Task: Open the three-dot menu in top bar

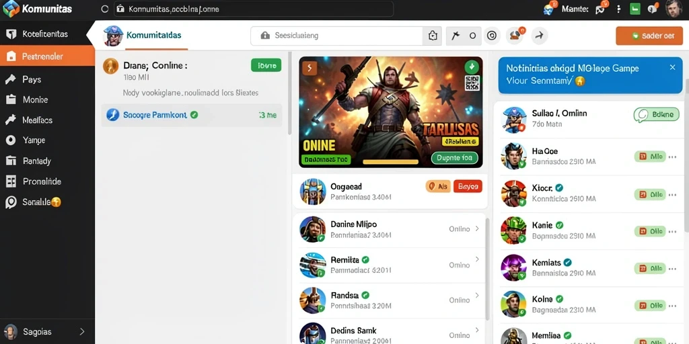Action: tap(619, 9)
